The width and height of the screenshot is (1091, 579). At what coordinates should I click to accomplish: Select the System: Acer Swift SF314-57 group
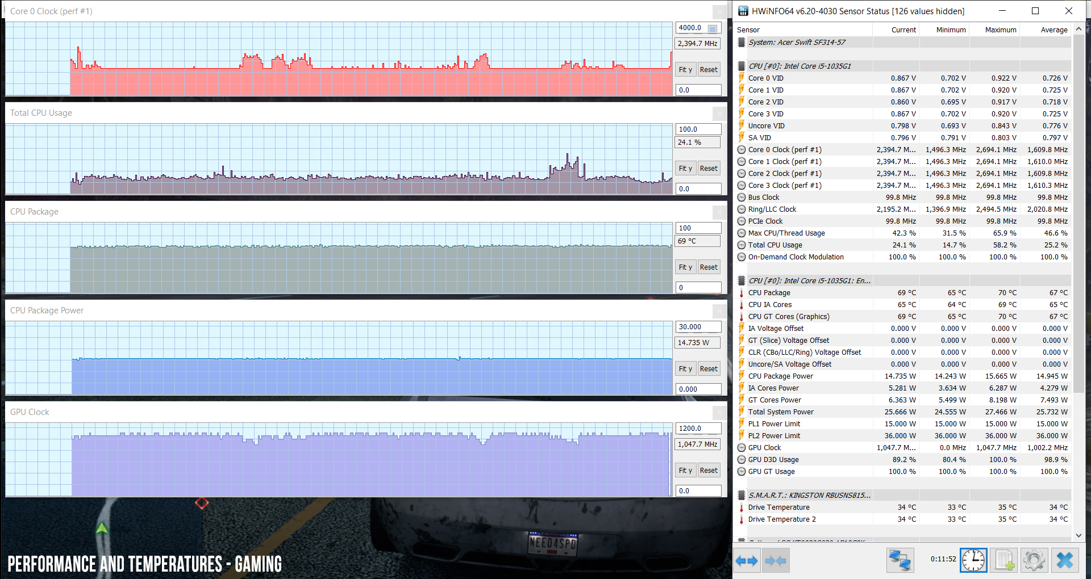903,43
